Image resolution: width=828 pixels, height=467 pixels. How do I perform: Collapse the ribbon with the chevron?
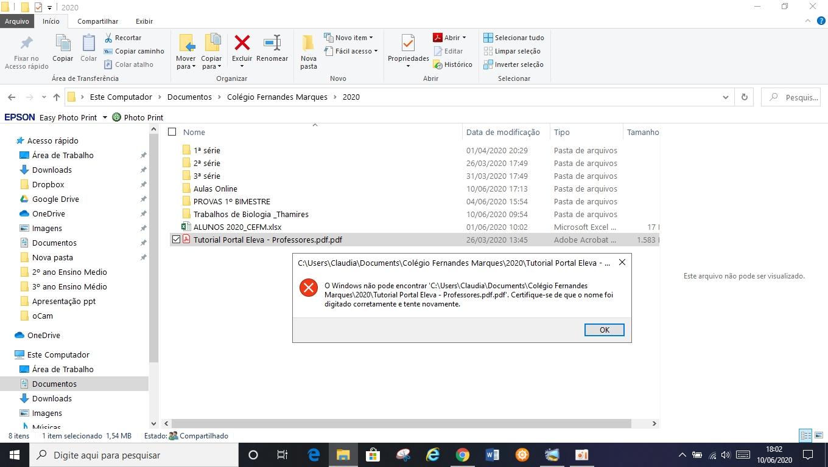pyautogui.click(x=808, y=21)
